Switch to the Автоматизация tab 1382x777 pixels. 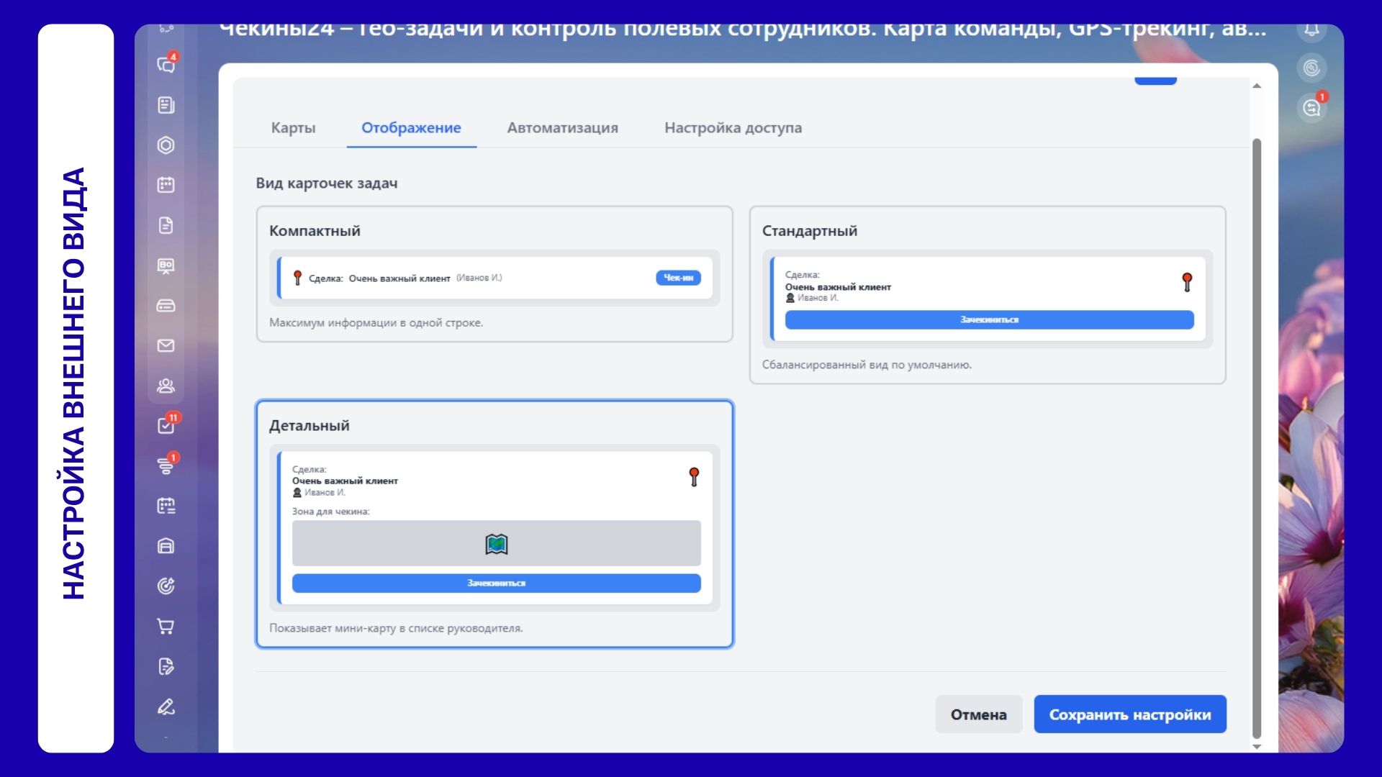point(562,128)
